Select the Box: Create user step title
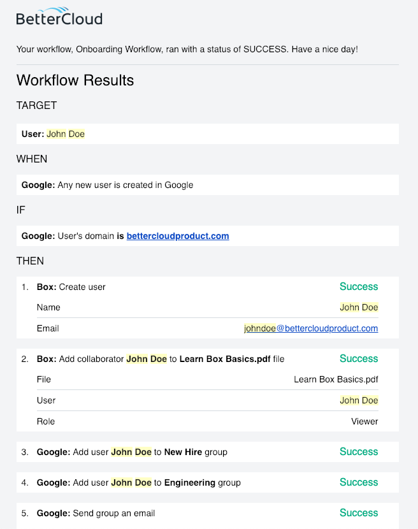Viewport: 418px width, 529px height. pyautogui.click(x=71, y=287)
